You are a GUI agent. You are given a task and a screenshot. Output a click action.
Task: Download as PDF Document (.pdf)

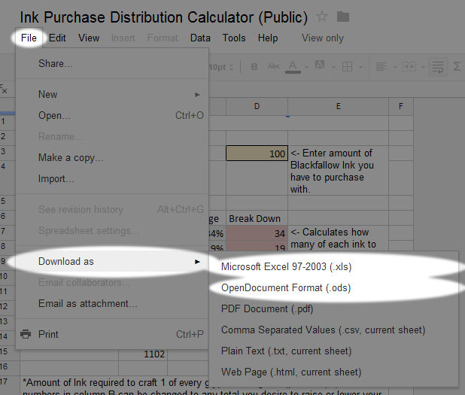pos(334,309)
